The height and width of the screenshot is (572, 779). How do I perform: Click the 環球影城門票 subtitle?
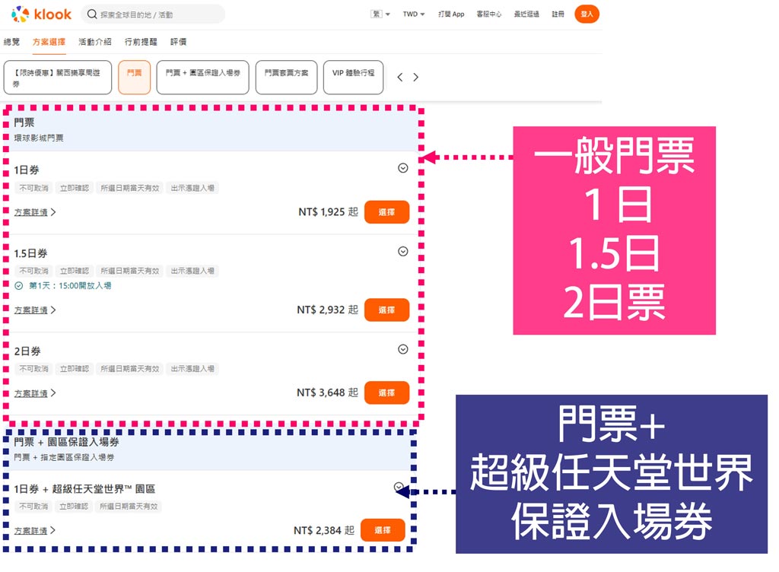click(39, 138)
